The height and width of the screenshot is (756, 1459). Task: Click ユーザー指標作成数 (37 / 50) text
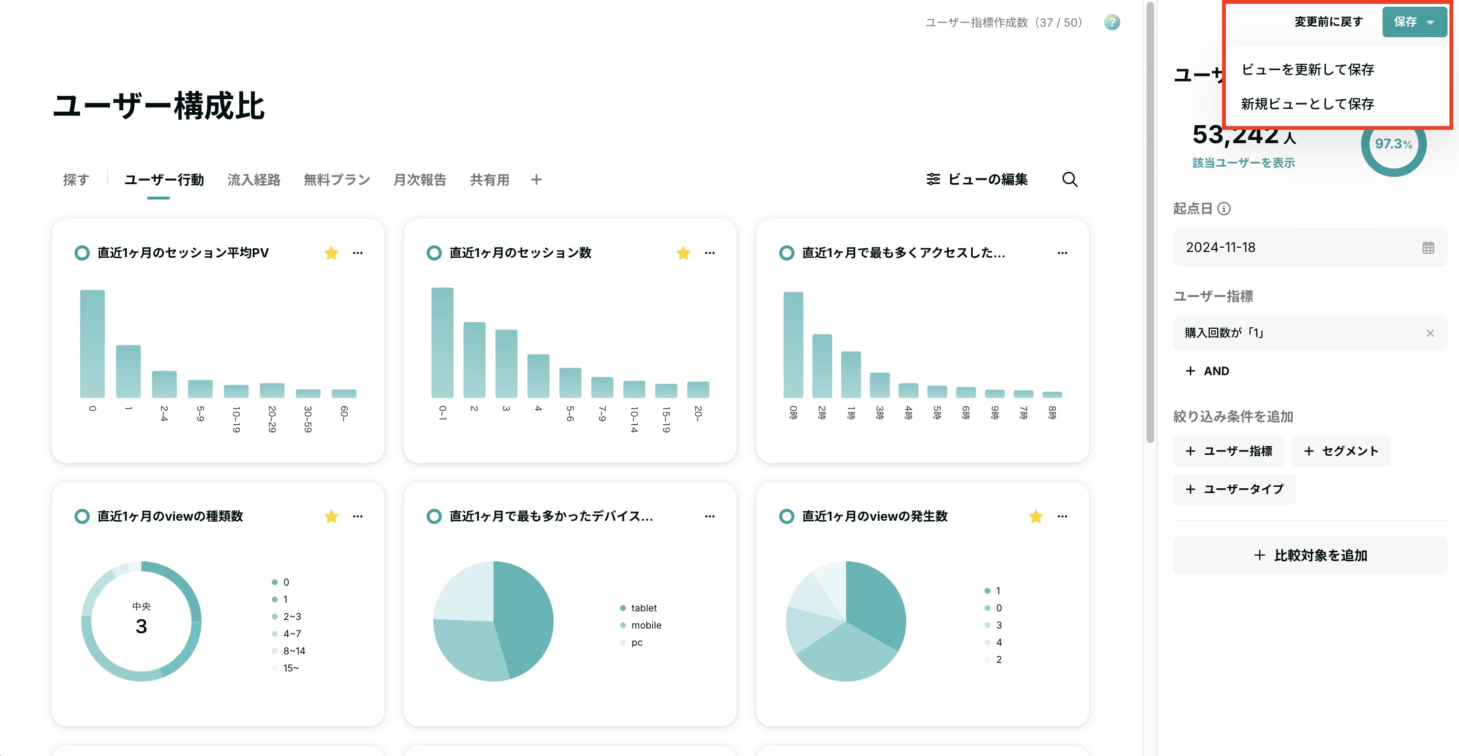[x=1004, y=22]
